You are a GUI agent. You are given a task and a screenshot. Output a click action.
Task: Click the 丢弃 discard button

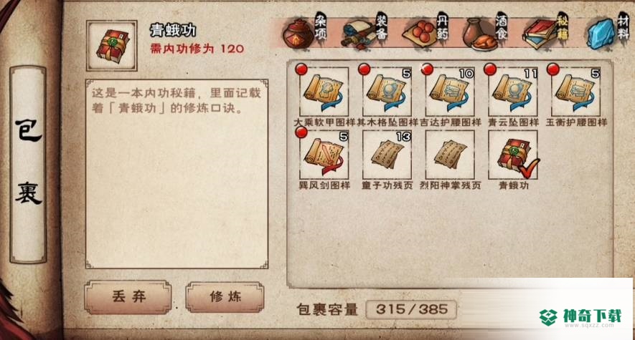[x=128, y=297]
